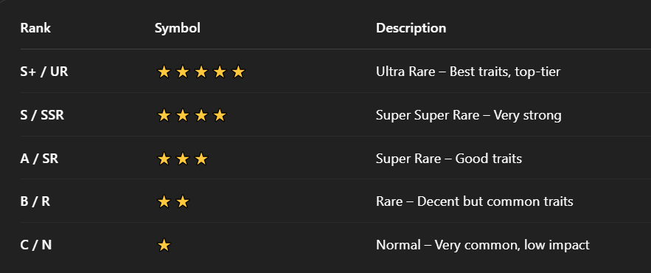
Task: Click the single star in the C / N row
Action: (x=164, y=245)
